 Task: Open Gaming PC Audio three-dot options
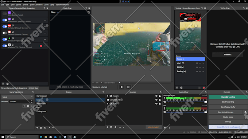(164, 98)
